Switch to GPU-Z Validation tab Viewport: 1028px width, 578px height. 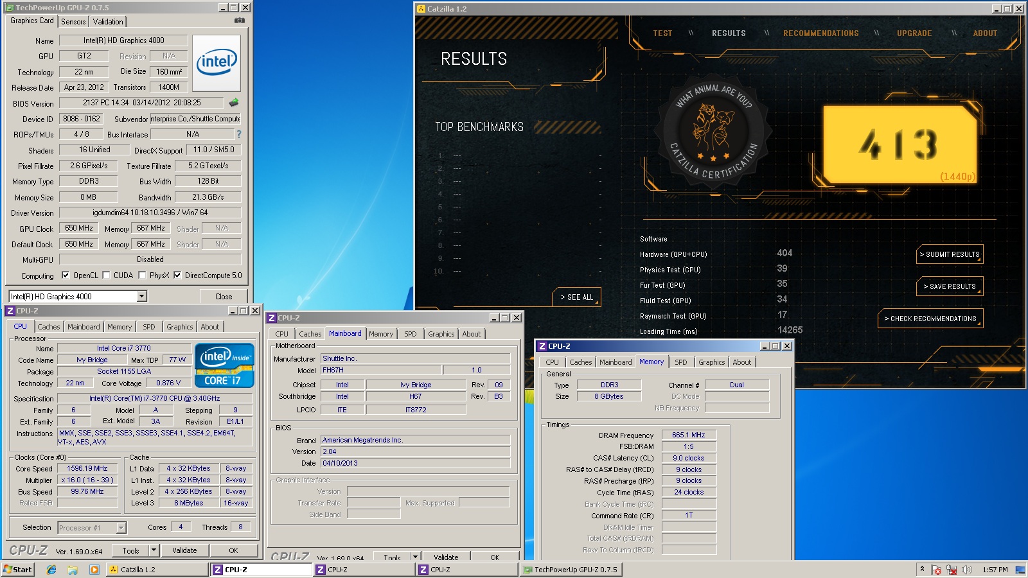click(108, 22)
